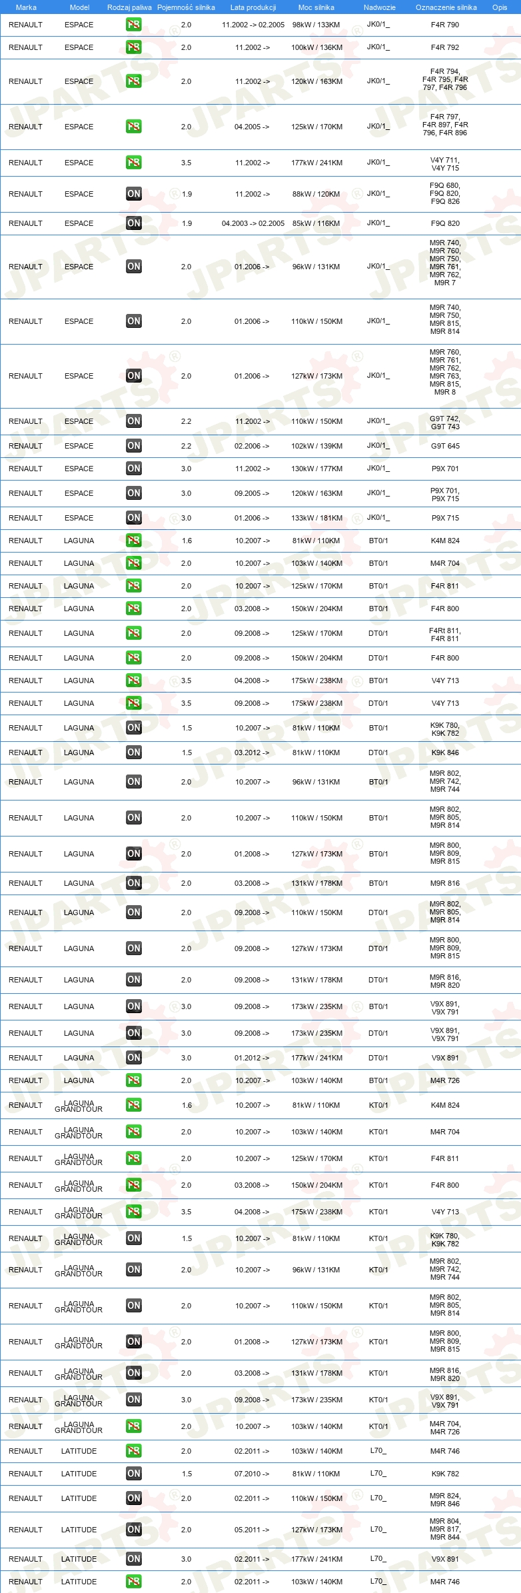The height and width of the screenshot is (1593, 521).
Task: Click the 05.2011 -> production date cell
Action: (x=252, y=1530)
